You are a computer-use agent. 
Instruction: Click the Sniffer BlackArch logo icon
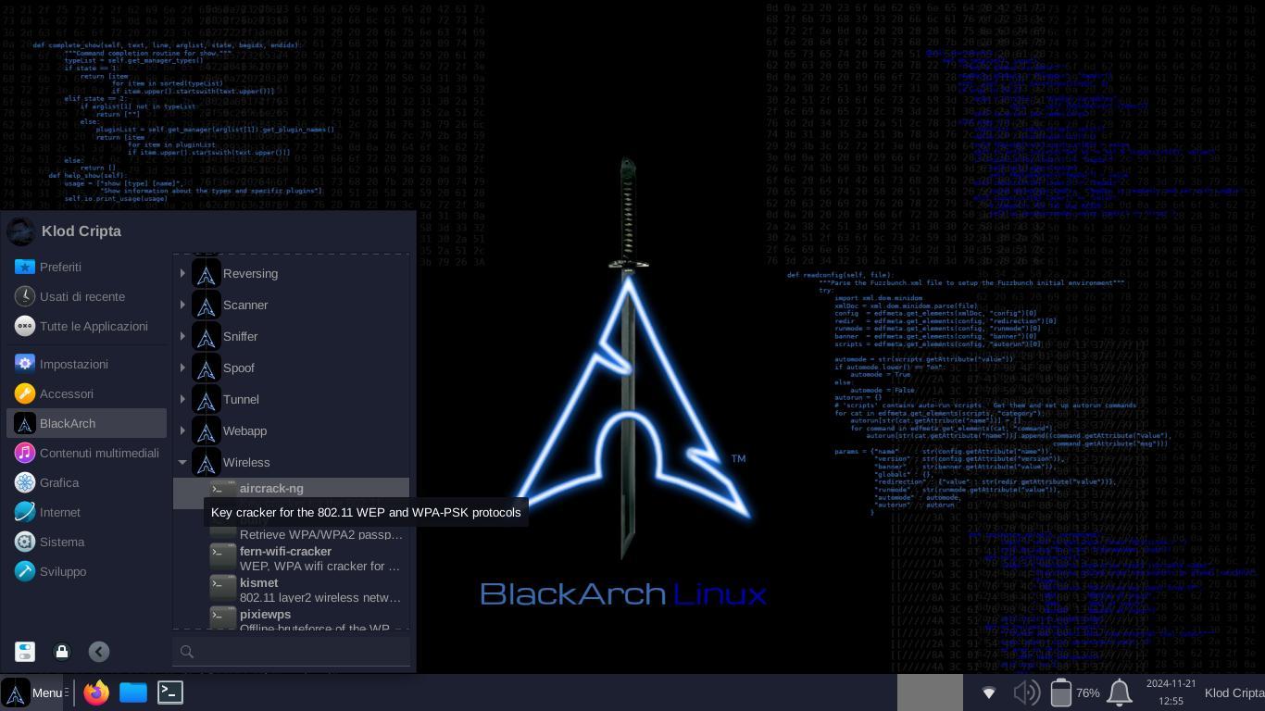point(207,336)
